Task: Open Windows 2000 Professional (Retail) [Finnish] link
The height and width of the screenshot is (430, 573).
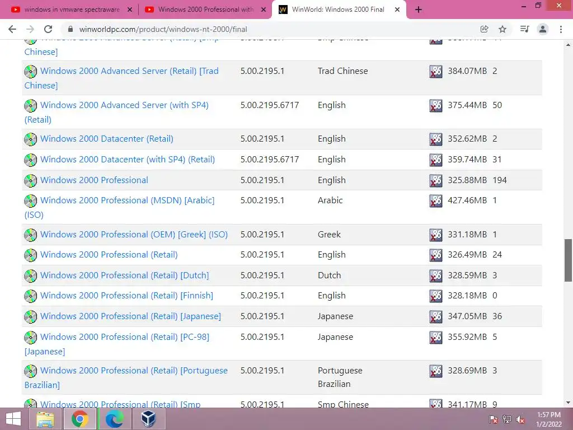Action: point(127,296)
